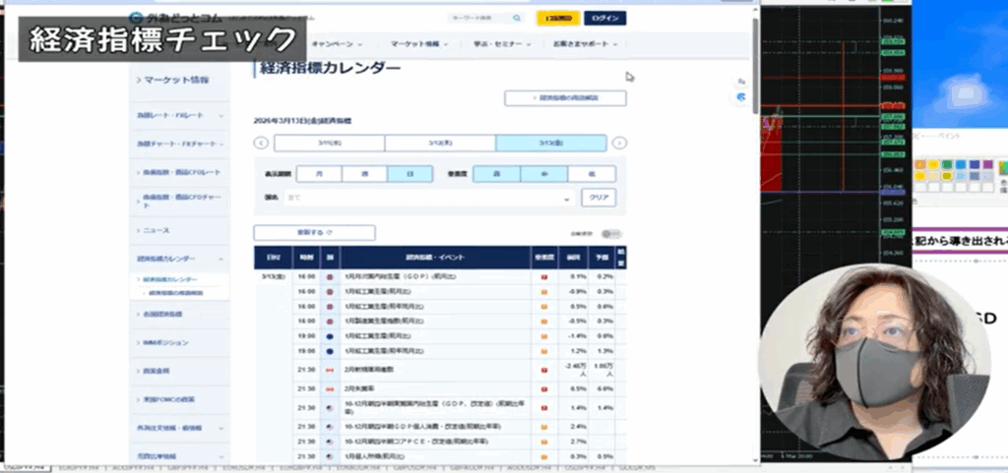Click the previous date arrow icon
The width and height of the screenshot is (1008, 473).
click(260, 144)
